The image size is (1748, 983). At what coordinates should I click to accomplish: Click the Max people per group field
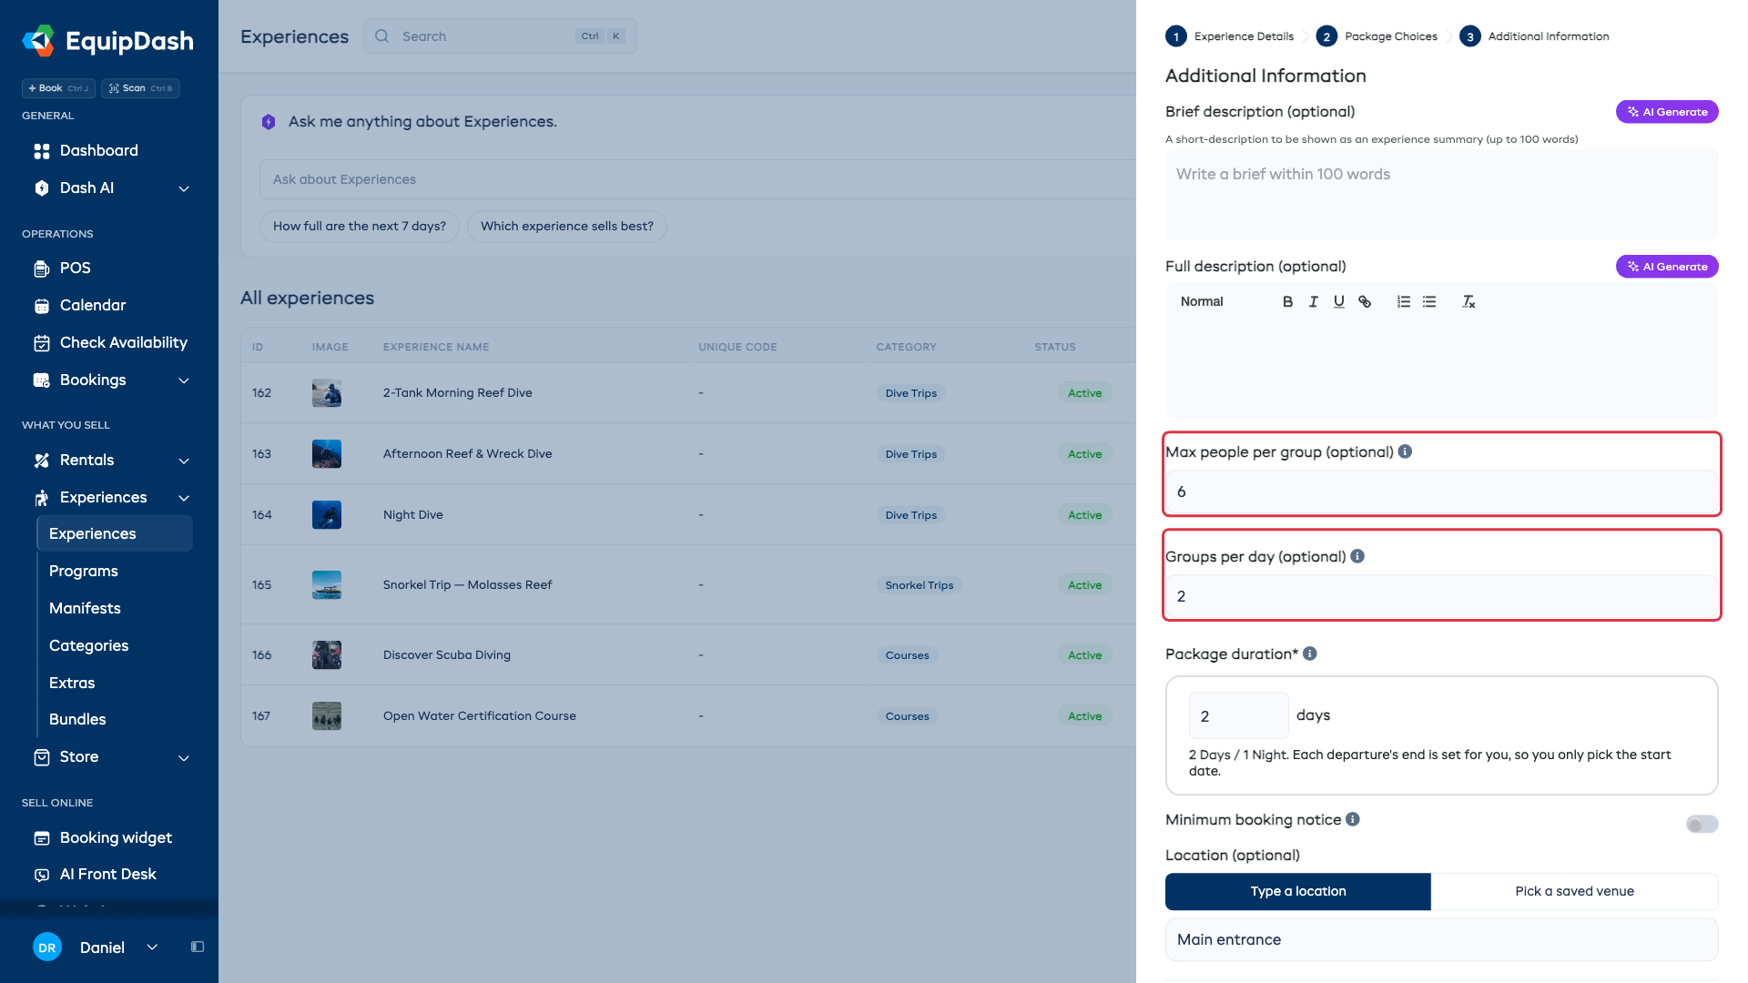[1442, 492]
